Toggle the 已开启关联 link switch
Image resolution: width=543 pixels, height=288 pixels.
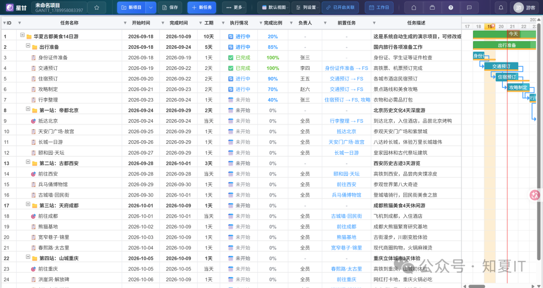click(x=340, y=7)
